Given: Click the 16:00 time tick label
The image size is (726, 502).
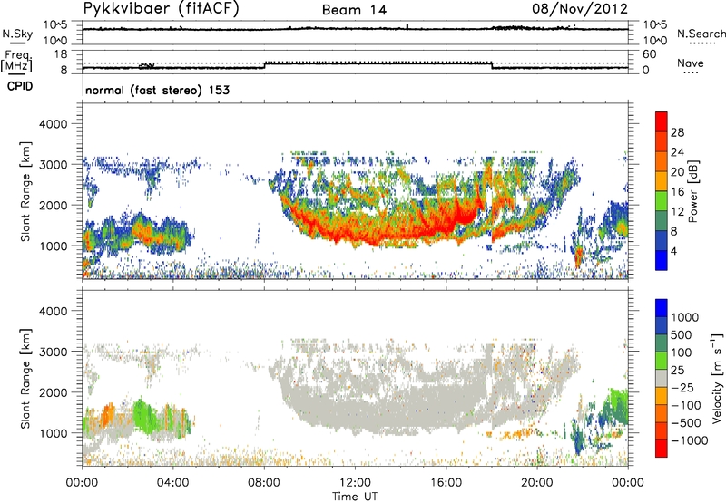Looking at the screenshot, I should click(x=446, y=483).
